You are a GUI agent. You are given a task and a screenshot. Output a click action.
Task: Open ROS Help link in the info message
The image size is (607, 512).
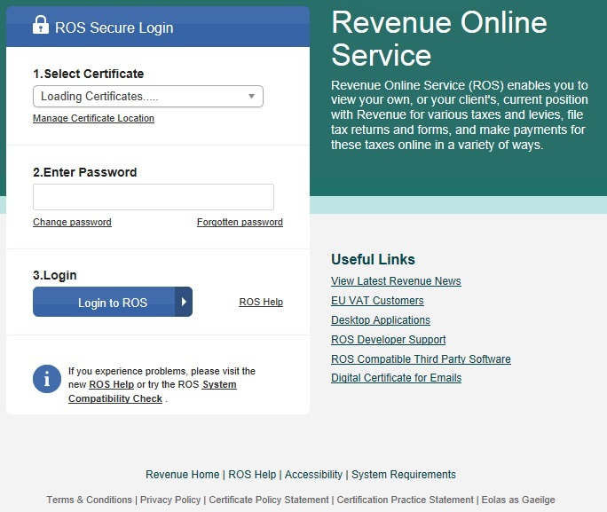point(112,385)
